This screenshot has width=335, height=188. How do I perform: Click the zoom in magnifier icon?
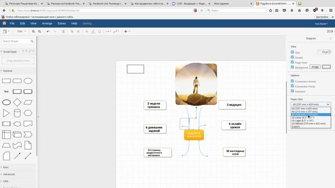[33, 31]
